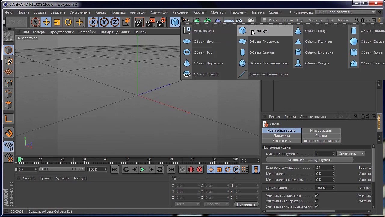Image resolution: width=385 pixels, height=217 pixels.
Task: Open the Интерполяция ключей tab
Action: pyautogui.click(x=321, y=141)
